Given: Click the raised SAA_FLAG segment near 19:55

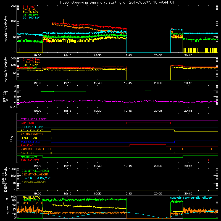Looking at the screenshot, I should (x=148, y=144).
